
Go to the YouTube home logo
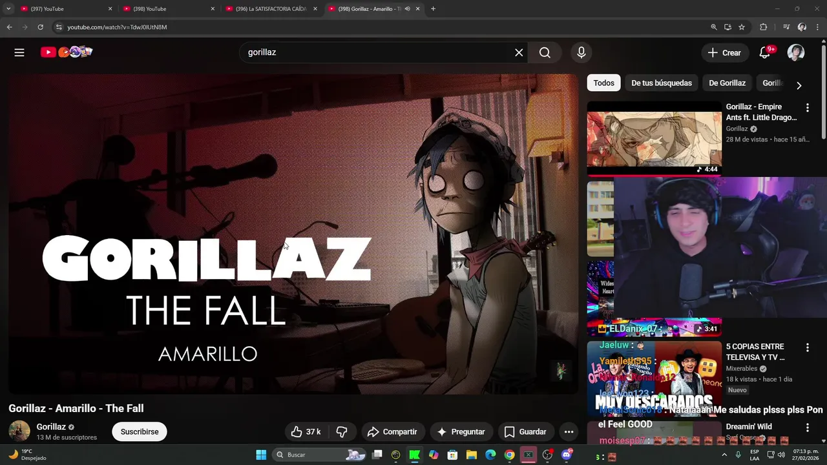pyautogui.click(x=67, y=52)
